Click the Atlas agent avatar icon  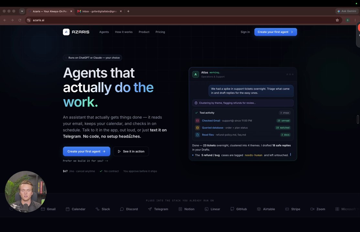coord(196,74)
